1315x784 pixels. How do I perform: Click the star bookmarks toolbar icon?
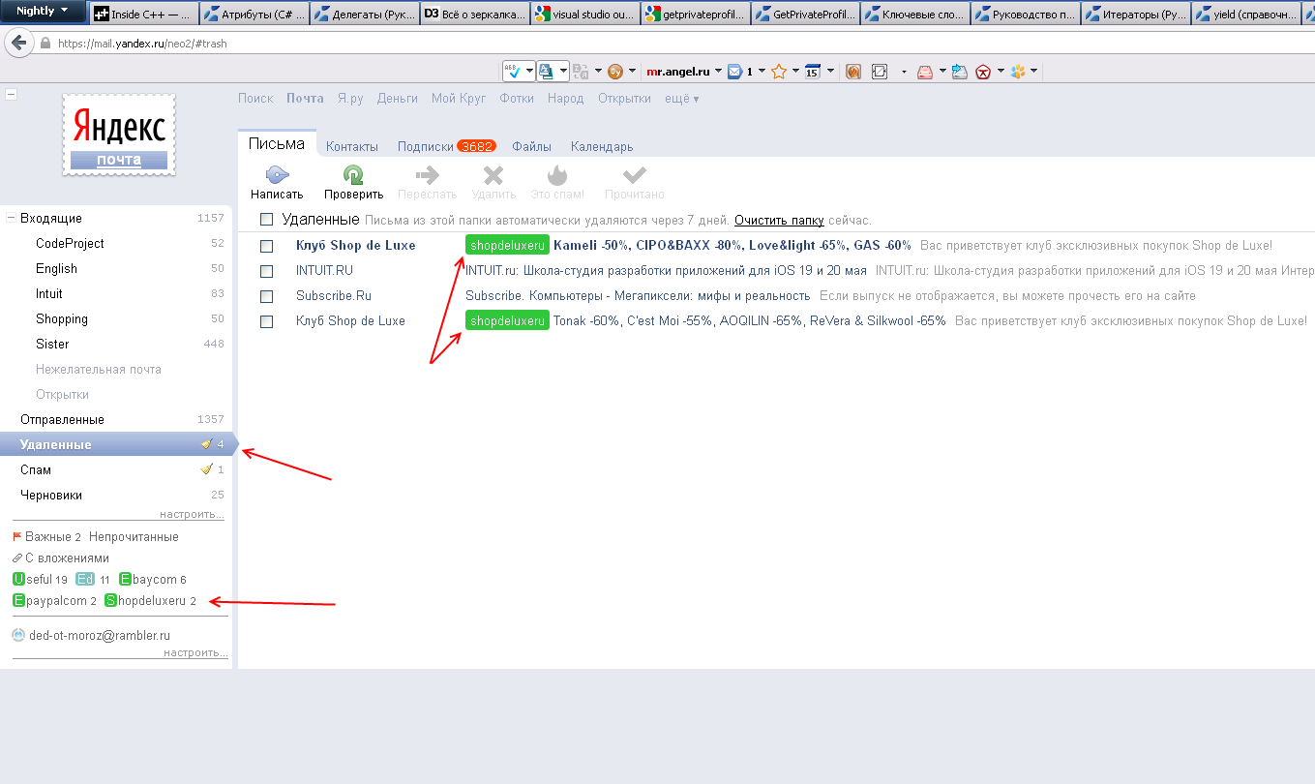[x=779, y=72]
